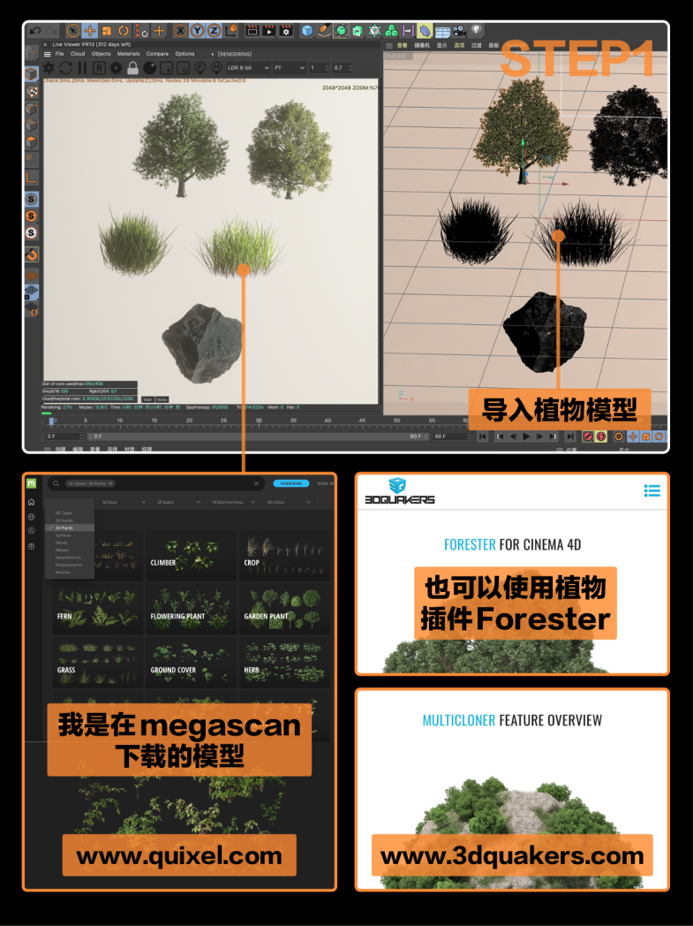Click Octane restart render refresh icon
The image size is (693, 926).
pyautogui.click(x=65, y=68)
